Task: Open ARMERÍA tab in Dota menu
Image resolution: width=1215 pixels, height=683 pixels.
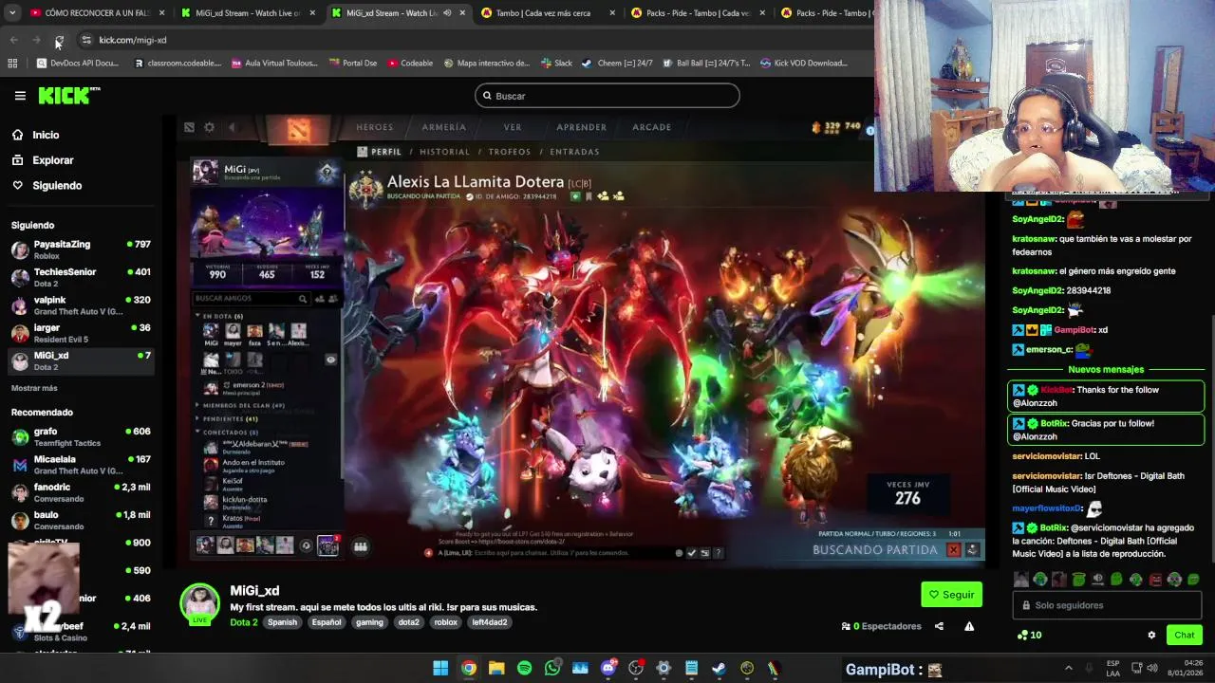Action: click(x=443, y=127)
